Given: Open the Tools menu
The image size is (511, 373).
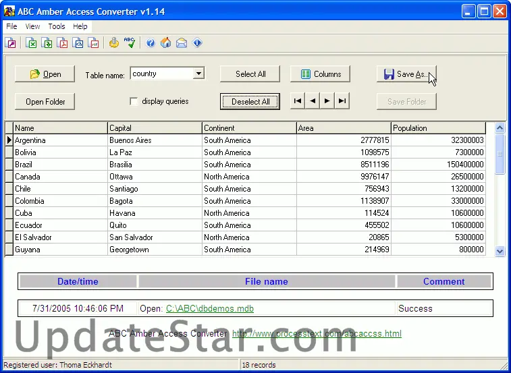Looking at the screenshot, I should point(57,26).
